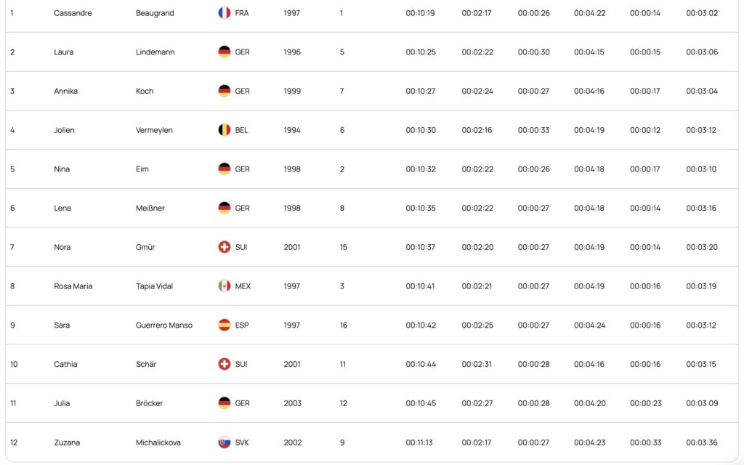Click the Swiss flag in Nora Gmür's row

click(225, 247)
